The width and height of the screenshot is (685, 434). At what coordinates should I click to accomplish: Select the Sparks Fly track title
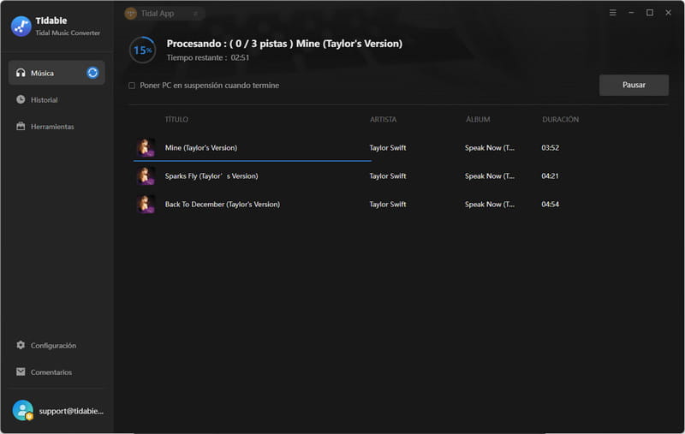tap(211, 176)
